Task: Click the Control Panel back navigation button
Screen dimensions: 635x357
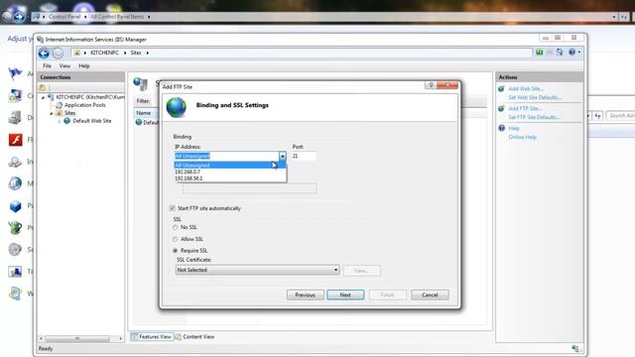Action: 8,17
